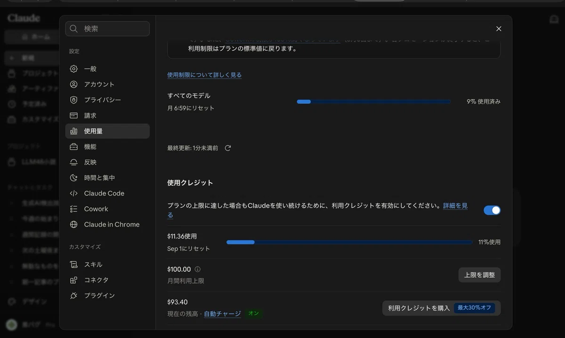Image resolution: width=565 pixels, height=338 pixels.
Task: Select the 使用量 settings section
Action: click(x=107, y=131)
